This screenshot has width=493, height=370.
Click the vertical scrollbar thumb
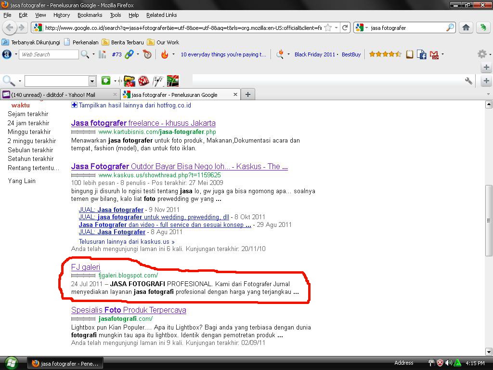[x=489, y=220]
